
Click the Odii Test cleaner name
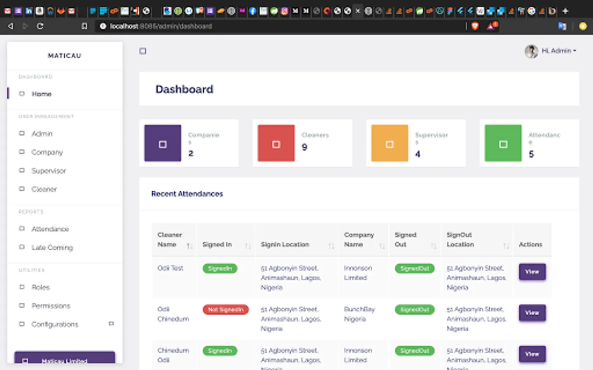tap(170, 268)
